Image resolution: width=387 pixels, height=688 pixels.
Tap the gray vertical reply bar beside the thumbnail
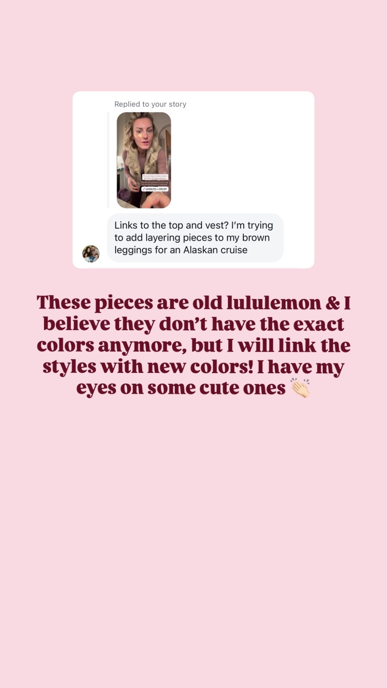click(x=108, y=160)
